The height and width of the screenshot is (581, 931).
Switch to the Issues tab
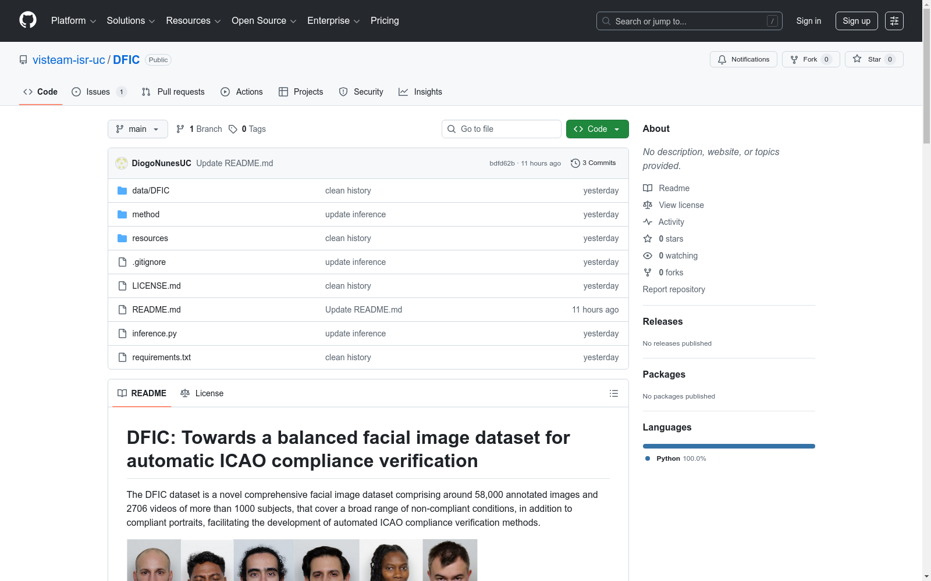[99, 92]
